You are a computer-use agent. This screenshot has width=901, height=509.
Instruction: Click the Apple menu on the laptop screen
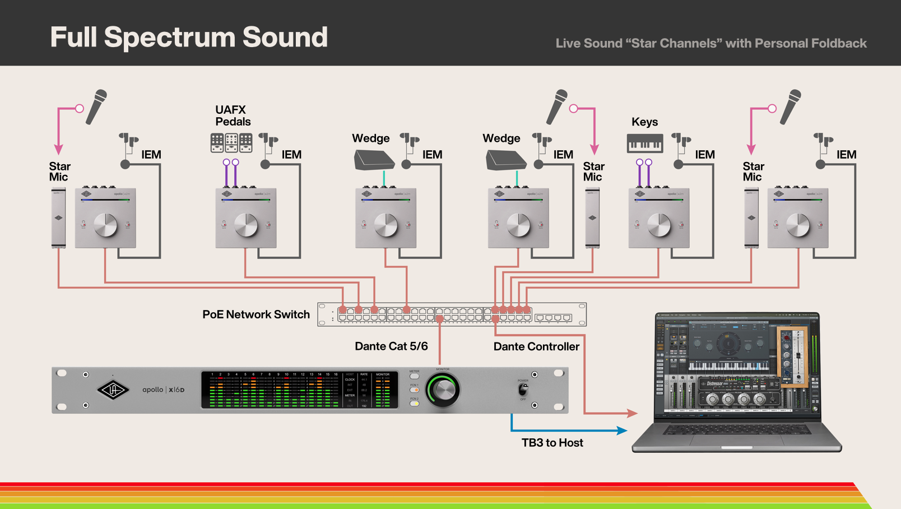click(658, 315)
